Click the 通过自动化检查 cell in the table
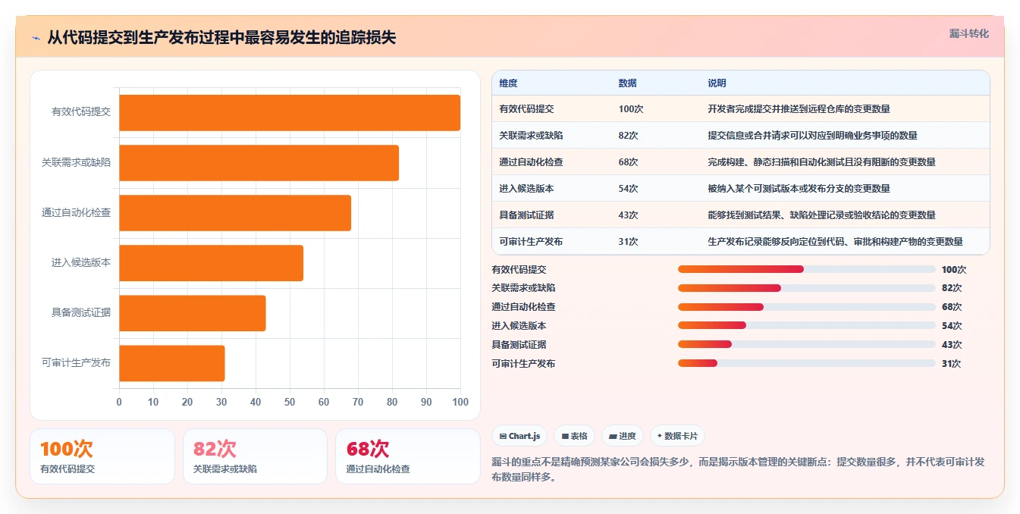This screenshot has width=1020, height=514. (531, 162)
